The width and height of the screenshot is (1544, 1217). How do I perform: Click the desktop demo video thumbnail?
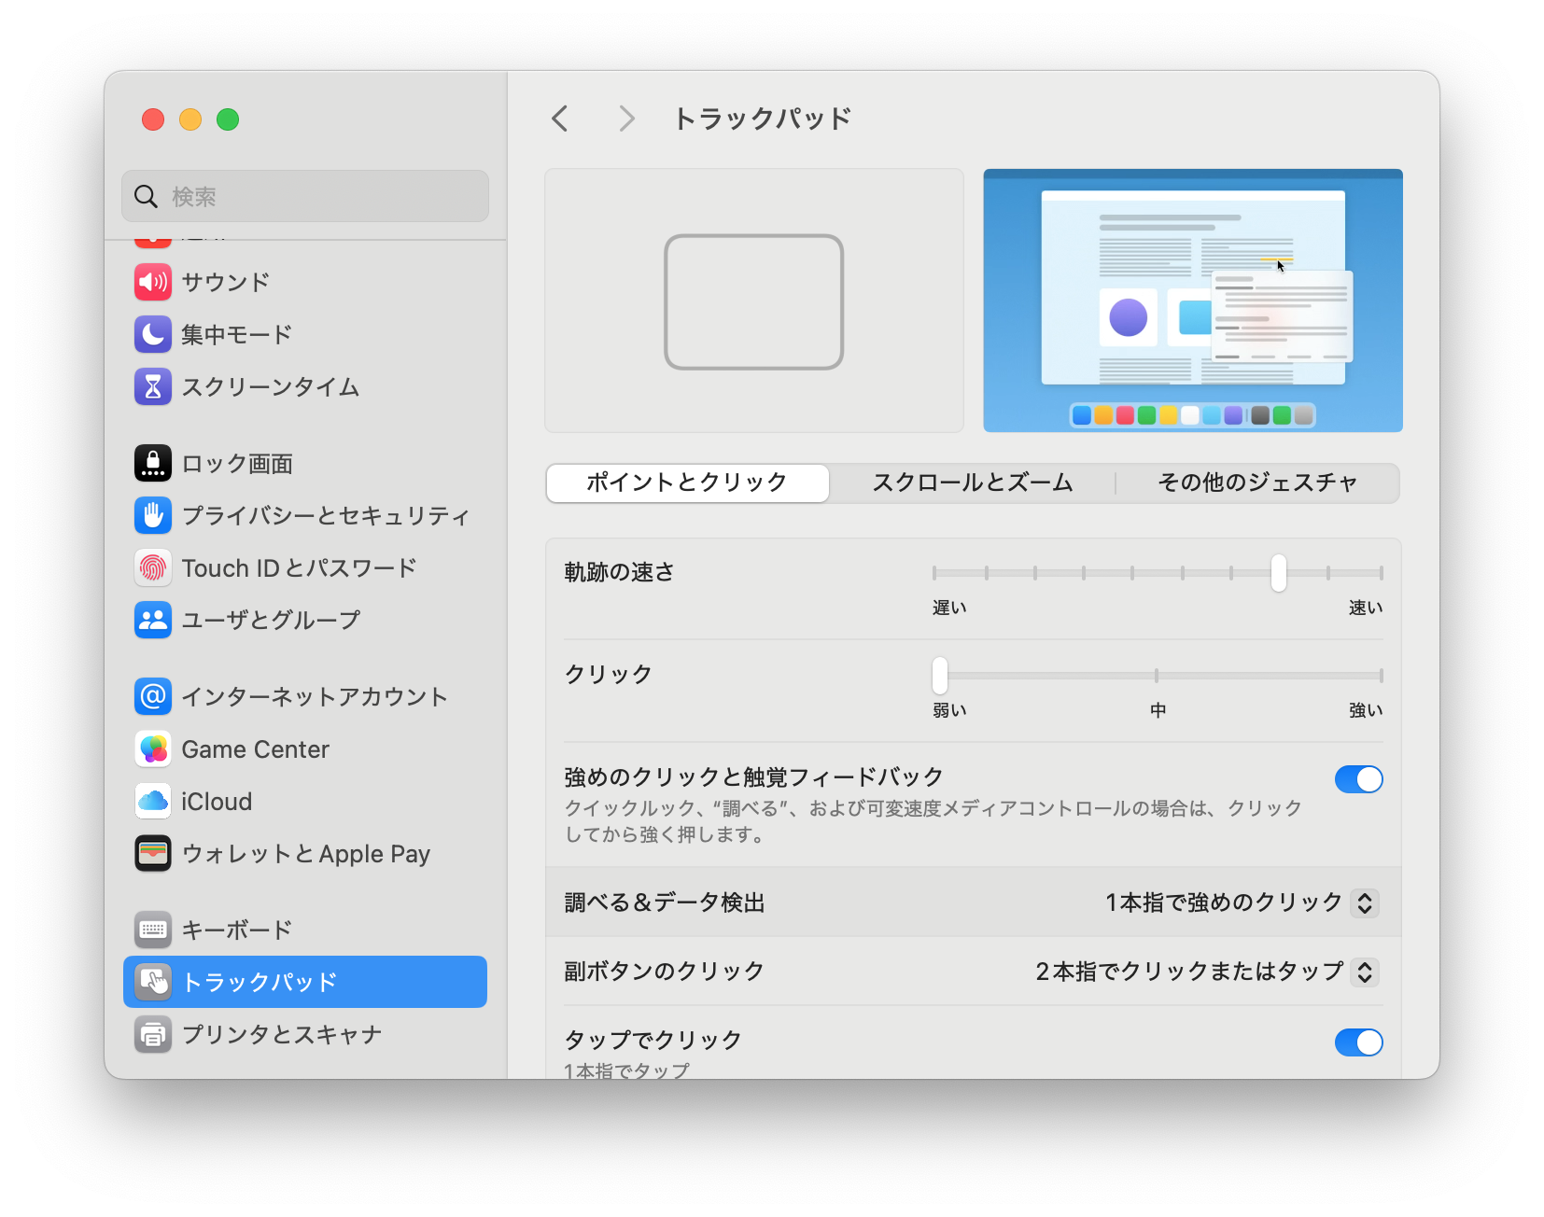pyautogui.click(x=1193, y=301)
